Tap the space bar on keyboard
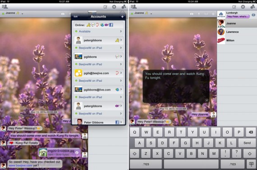The height and width of the screenshot is (170, 257). 191,164
